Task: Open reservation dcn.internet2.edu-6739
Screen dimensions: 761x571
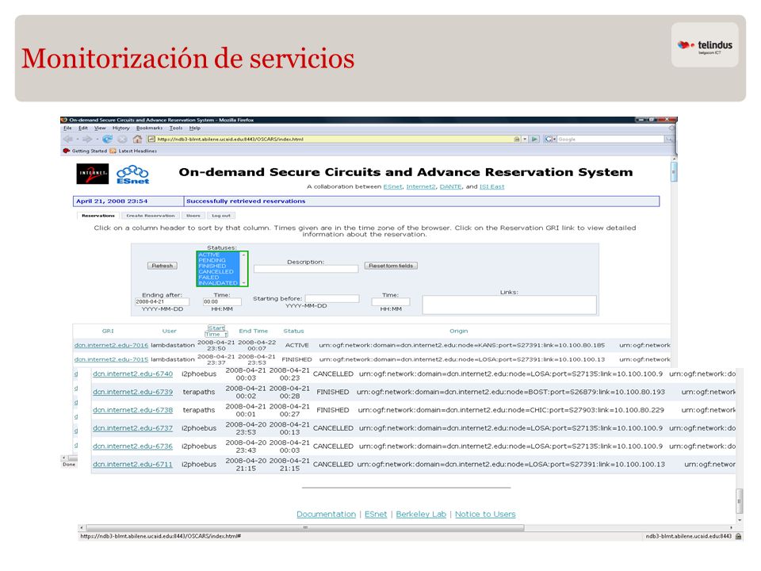Action: (132, 392)
